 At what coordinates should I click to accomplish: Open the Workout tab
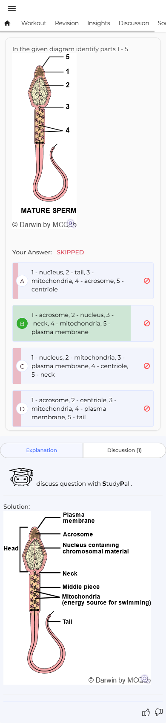34,23
